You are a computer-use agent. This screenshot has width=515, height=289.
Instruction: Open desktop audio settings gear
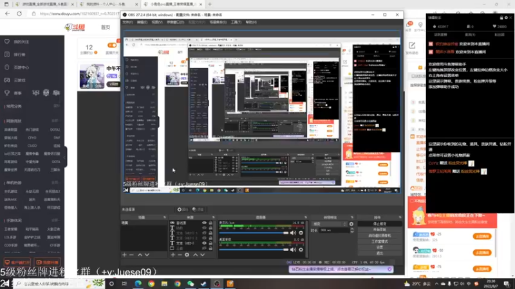[x=301, y=249]
